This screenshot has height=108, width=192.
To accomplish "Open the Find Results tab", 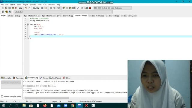I will [55, 78].
